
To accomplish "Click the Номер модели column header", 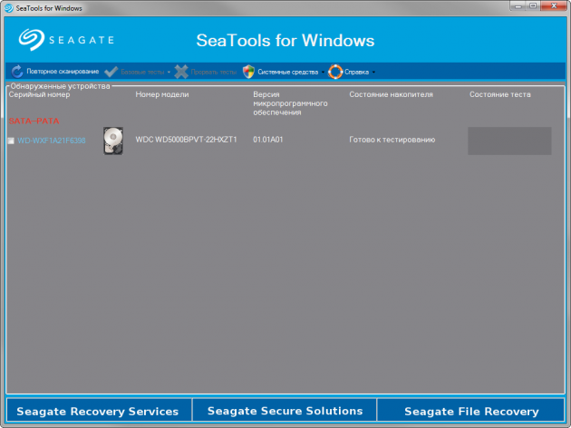I will point(162,94).
